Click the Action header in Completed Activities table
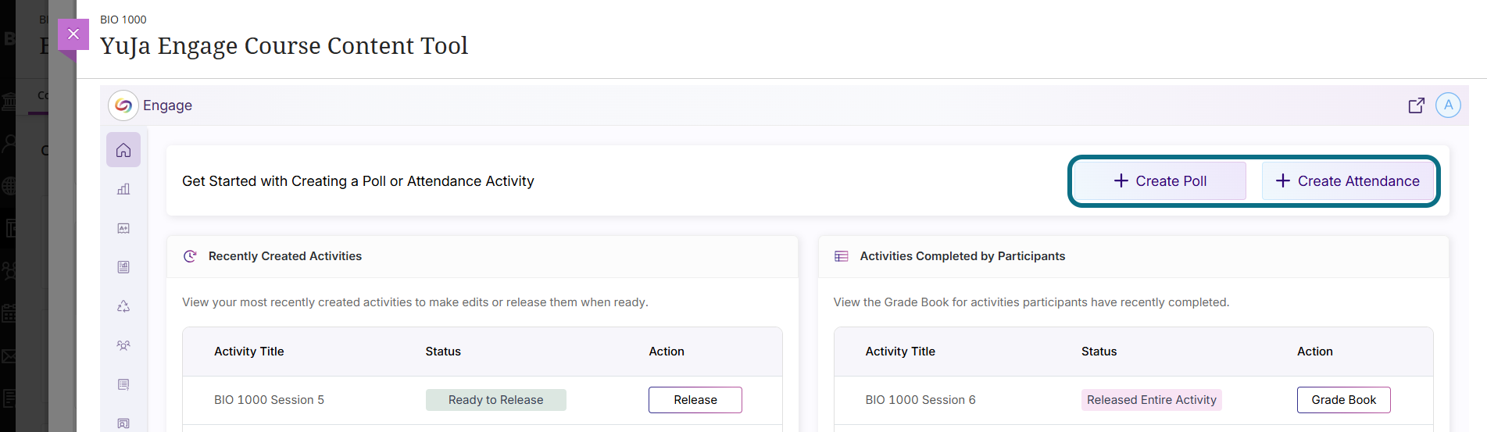The image size is (1487, 432). pyautogui.click(x=1315, y=352)
